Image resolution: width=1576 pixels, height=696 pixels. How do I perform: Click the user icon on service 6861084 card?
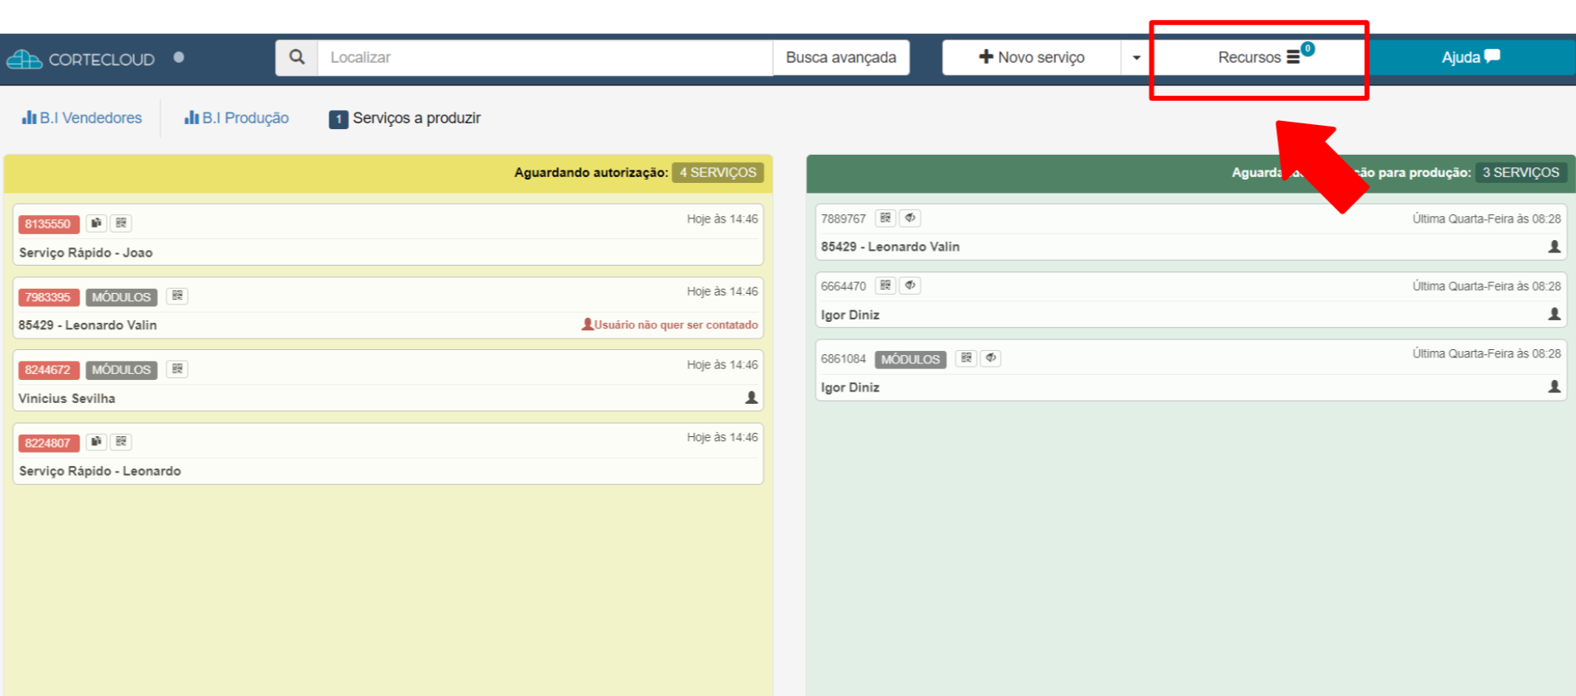(1554, 386)
